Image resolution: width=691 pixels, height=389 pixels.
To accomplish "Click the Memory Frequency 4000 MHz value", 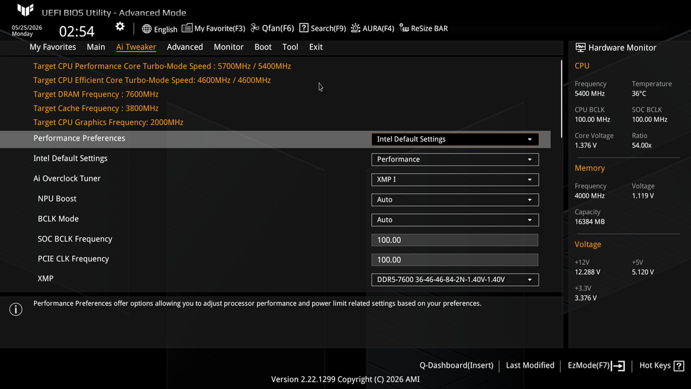I will tap(590, 196).
